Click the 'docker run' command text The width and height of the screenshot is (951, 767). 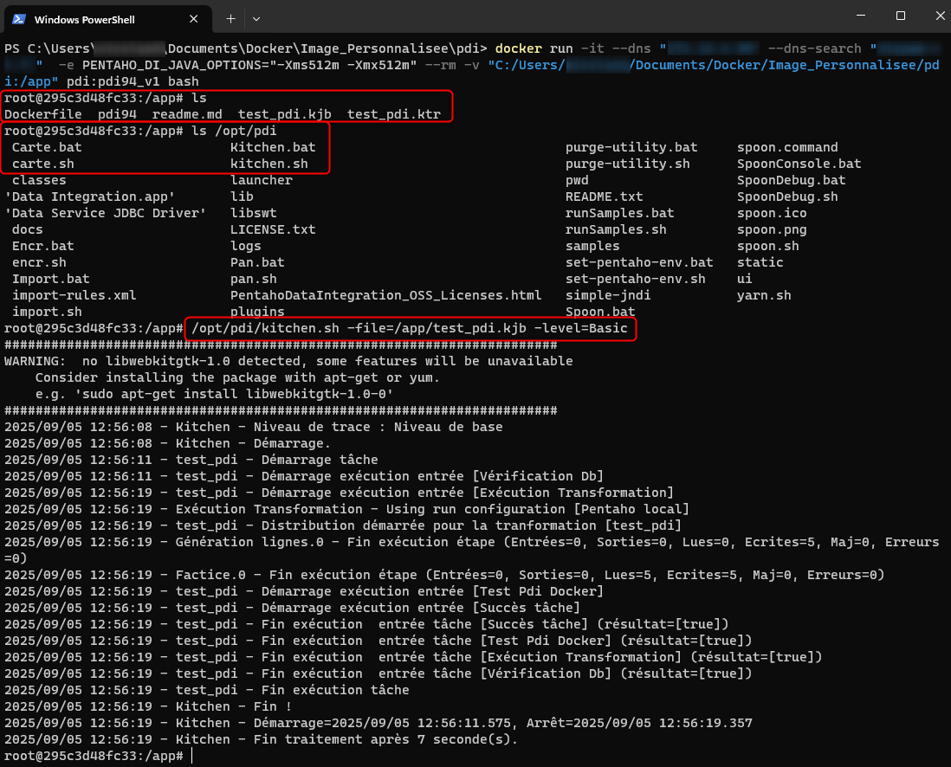click(x=534, y=48)
